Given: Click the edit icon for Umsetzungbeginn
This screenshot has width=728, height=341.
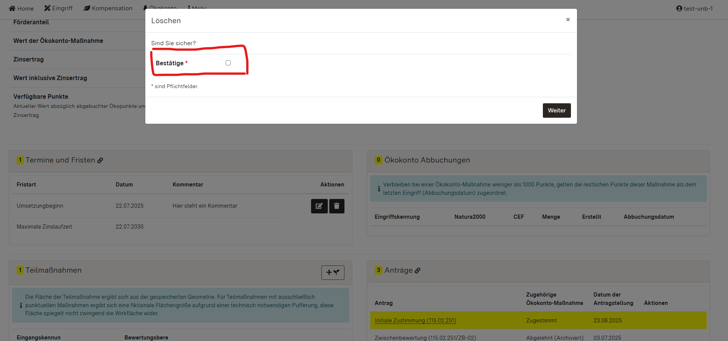Looking at the screenshot, I should click(319, 206).
